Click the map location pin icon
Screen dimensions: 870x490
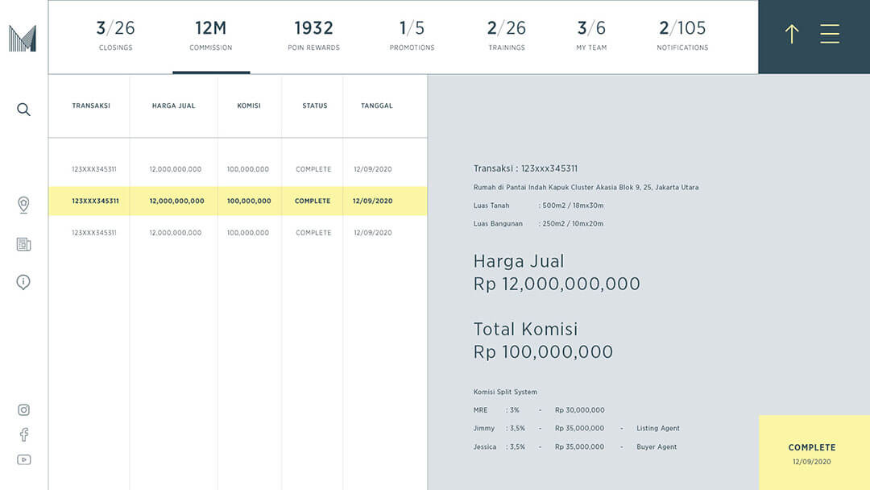(x=23, y=205)
